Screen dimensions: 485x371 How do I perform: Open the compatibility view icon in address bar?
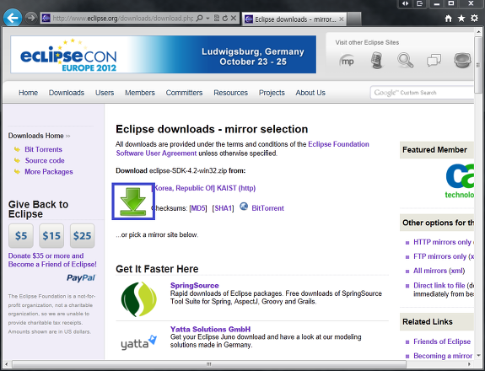pos(217,19)
